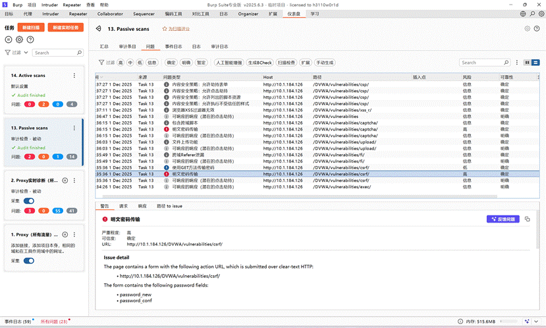Image resolution: width=546 pixels, height=328 pixels.
Task: Open 所有问题 (23) in status bar
Action: pyautogui.click(x=54, y=321)
